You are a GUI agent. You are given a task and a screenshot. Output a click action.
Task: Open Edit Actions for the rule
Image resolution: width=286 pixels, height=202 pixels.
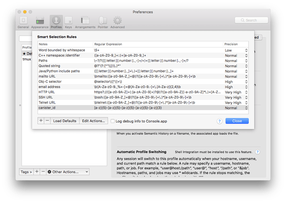coord(94,121)
